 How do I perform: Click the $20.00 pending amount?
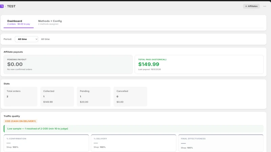[84, 102]
